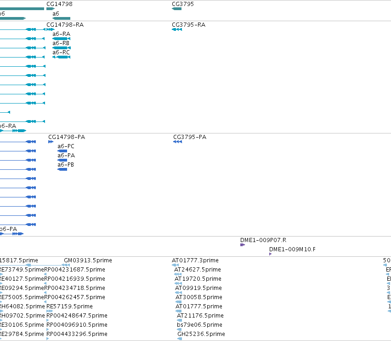Select the GM03913.5prime EST arrow glyph
Image resolution: width=391 pixels, height=341 pixels.
(x=66, y=265)
